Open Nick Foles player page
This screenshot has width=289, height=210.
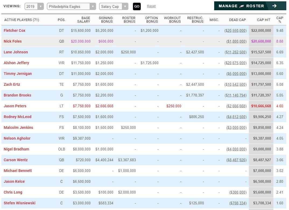pyautogui.click(x=13, y=41)
